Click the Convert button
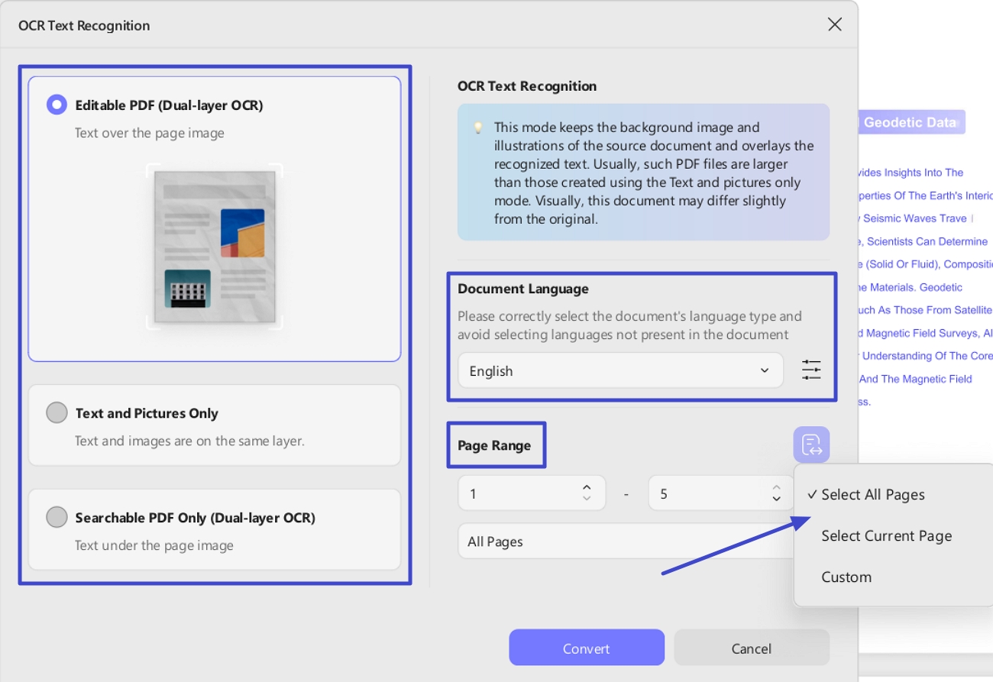 [x=587, y=648]
